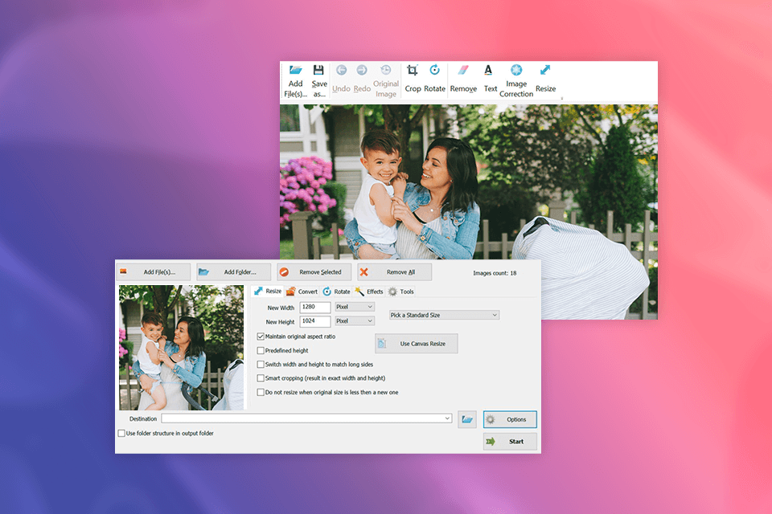Viewport: 772px width, 514px height.
Task: Click the Options button
Action: click(x=510, y=419)
